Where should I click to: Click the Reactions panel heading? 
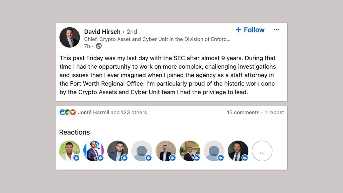(x=75, y=132)
